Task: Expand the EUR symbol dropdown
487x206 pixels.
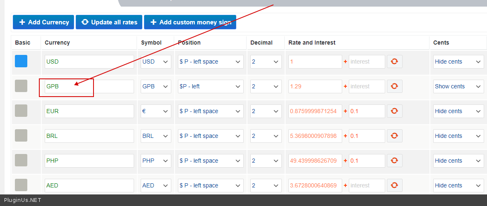Action: pyautogui.click(x=156, y=111)
